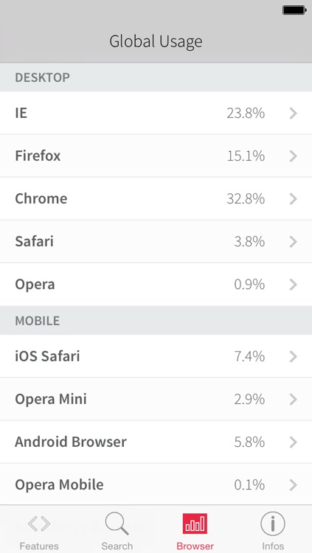The width and height of the screenshot is (312, 553).
Task: Select the Chrome 32.8% usage value
Action: coord(246,199)
